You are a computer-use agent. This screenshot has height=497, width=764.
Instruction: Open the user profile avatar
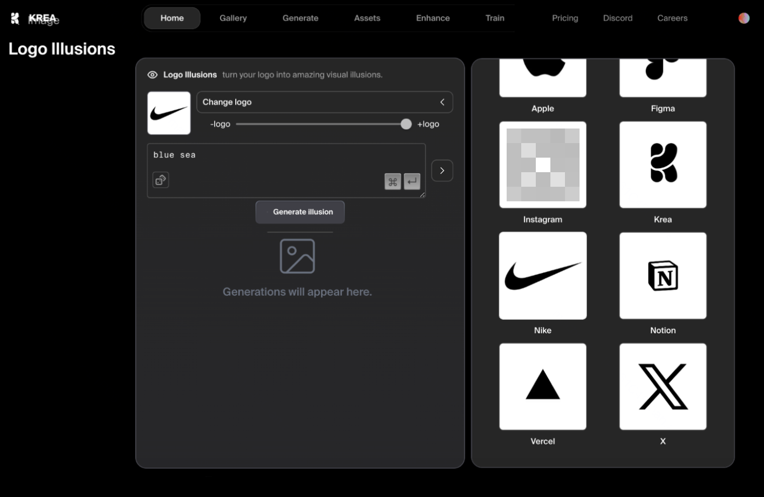click(x=744, y=18)
